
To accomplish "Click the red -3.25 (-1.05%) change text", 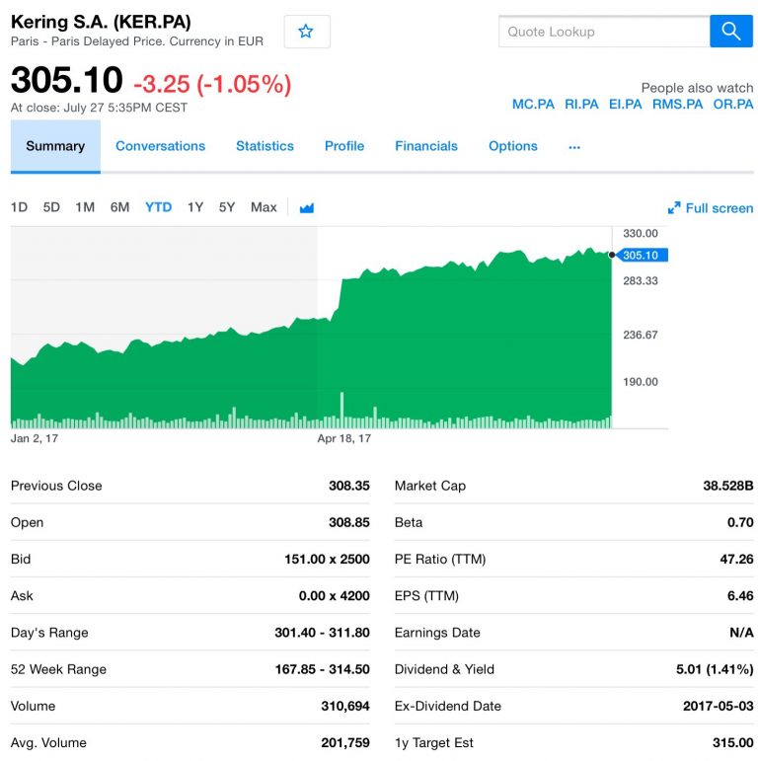I will (212, 84).
